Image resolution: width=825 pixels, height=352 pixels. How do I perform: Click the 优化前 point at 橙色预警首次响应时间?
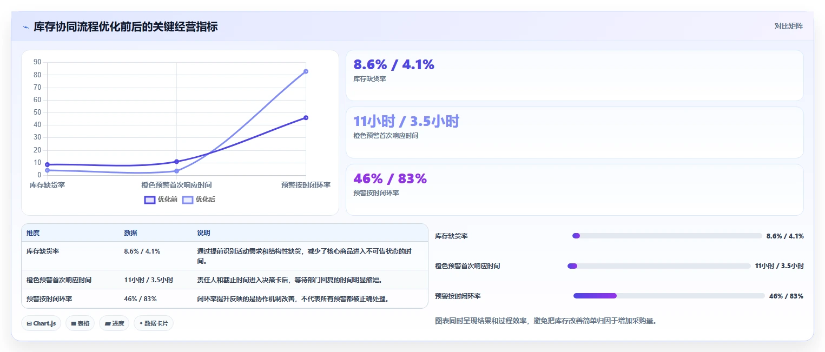[x=177, y=162]
